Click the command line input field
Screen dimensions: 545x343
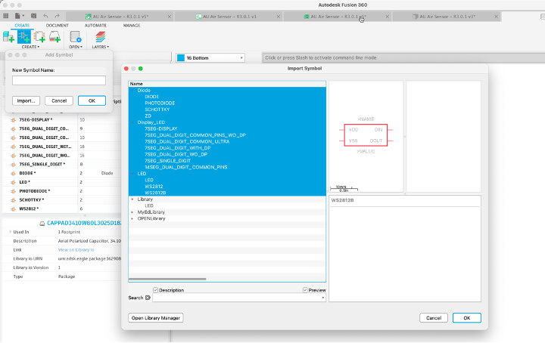[x=403, y=57]
